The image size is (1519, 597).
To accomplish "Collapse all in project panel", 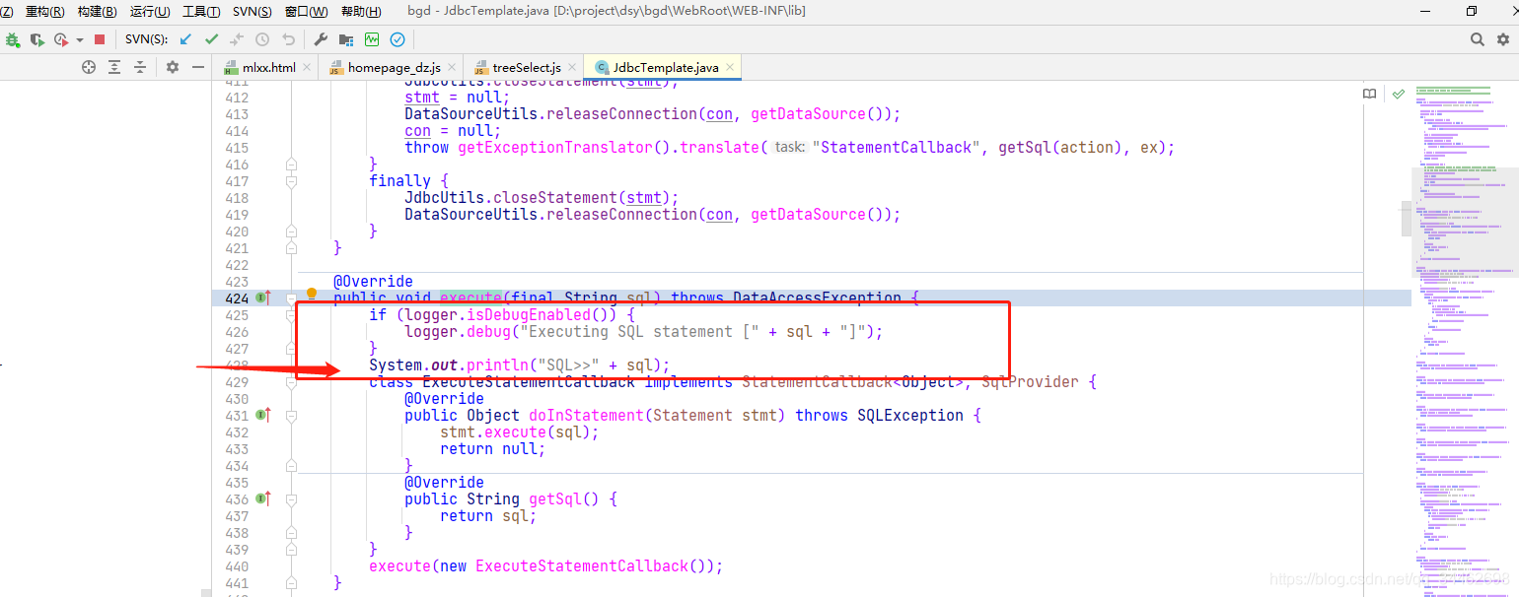I will tap(140, 67).
